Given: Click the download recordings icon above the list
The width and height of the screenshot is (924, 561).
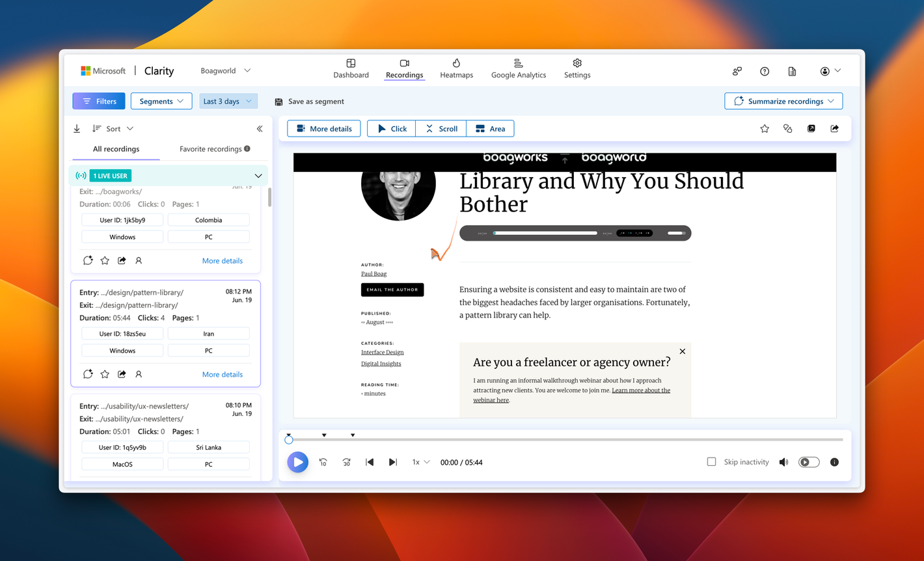Looking at the screenshot, I should click(76, 128).
